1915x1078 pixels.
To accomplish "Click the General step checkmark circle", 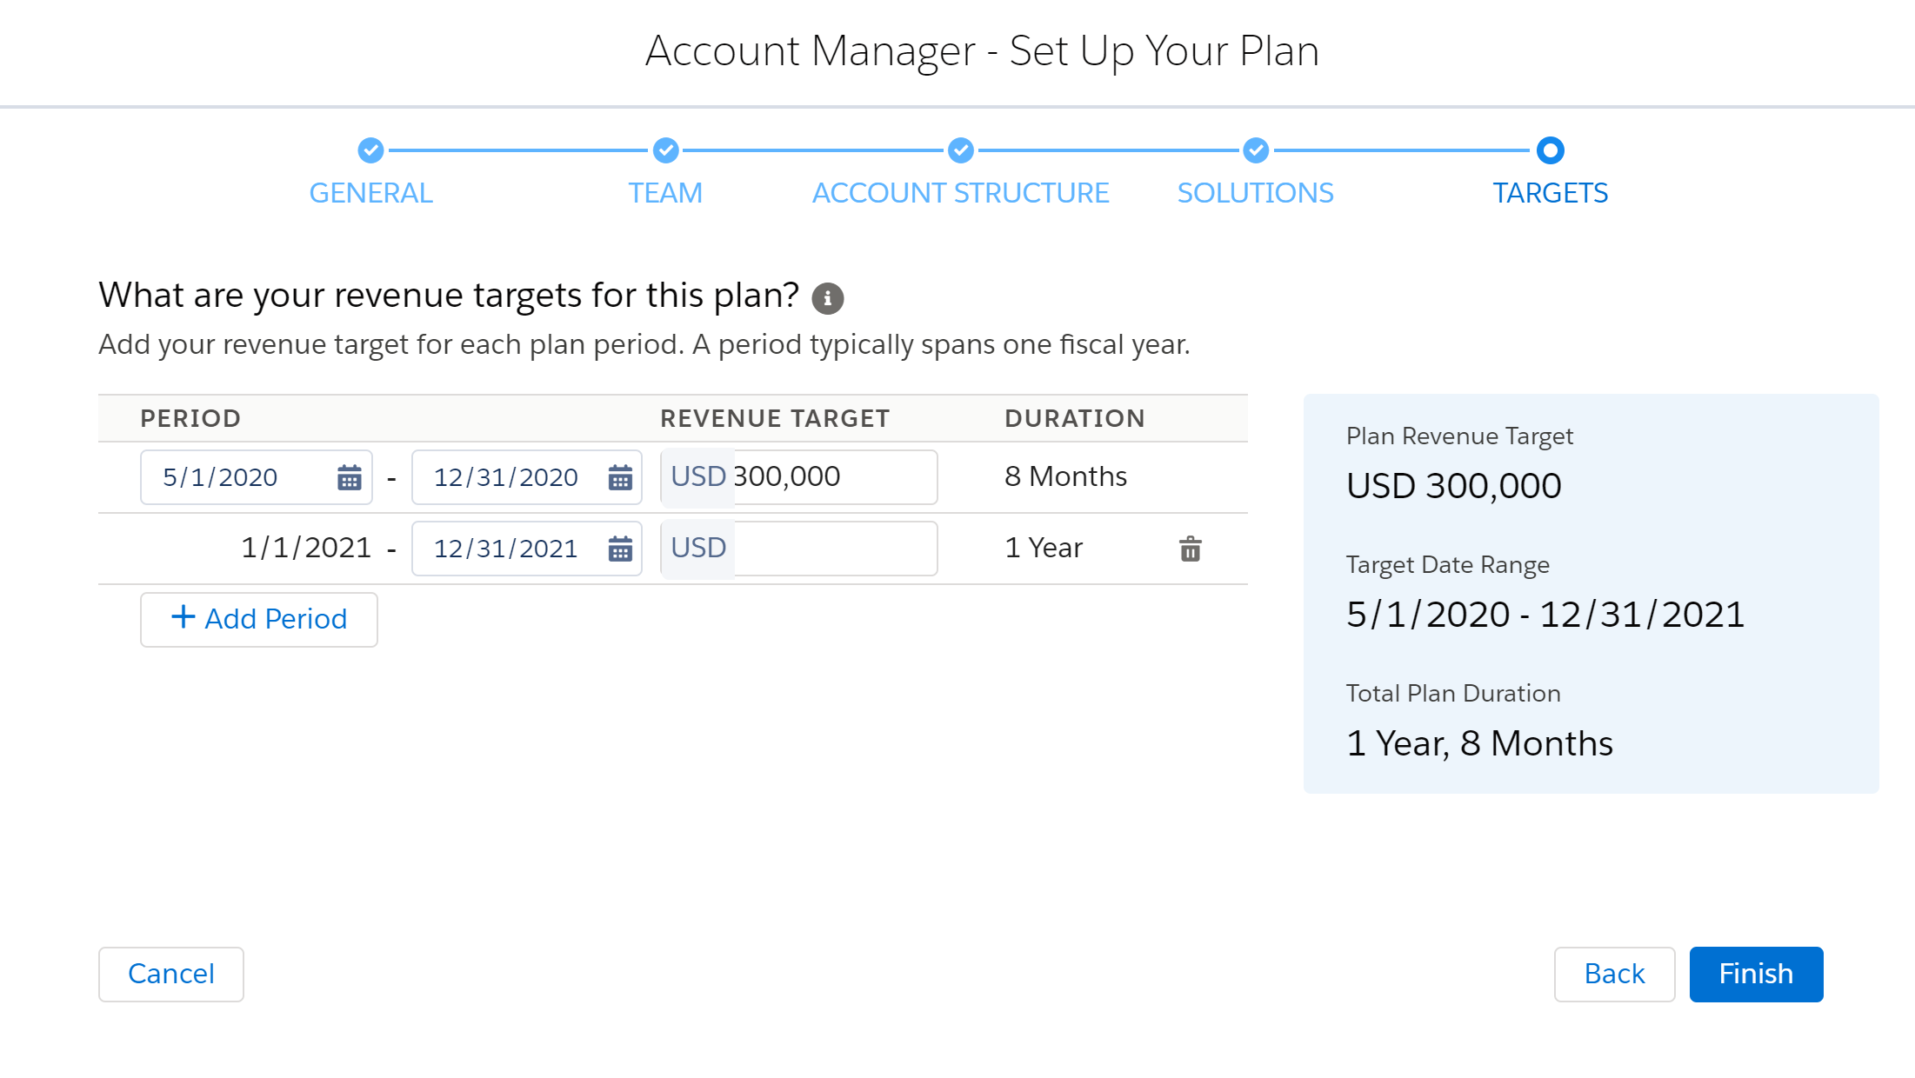I will pyautogui.click(x=370, y=150).
